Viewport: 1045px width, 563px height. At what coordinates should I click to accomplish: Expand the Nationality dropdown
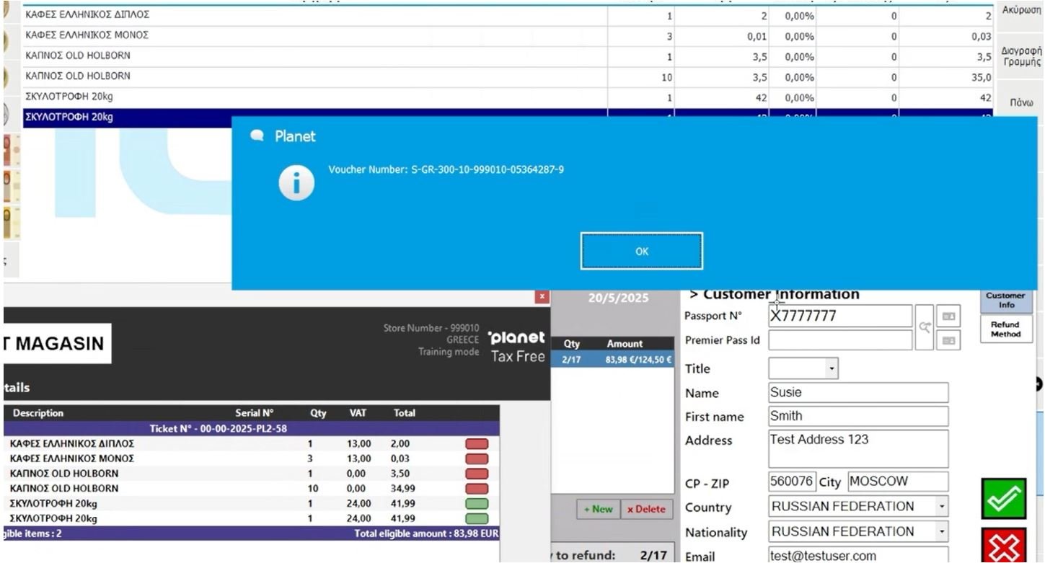941,532
